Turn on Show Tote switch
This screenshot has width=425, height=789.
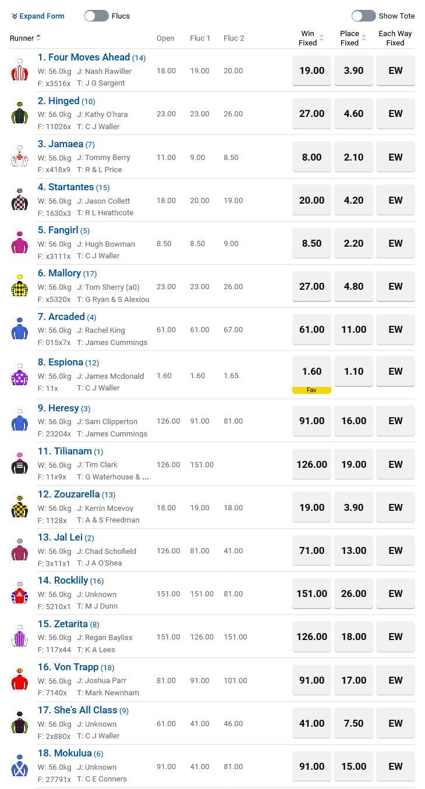coord(363,16)
